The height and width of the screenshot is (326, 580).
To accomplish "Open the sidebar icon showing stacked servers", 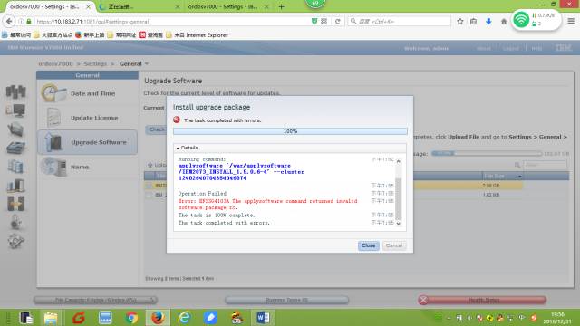I will click(x=16, y=167).
